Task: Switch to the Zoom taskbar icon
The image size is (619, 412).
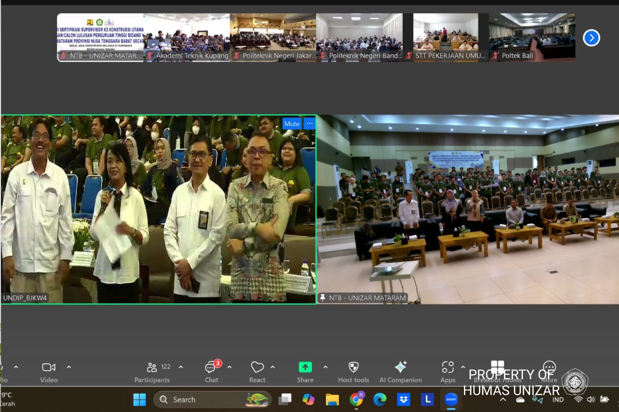Action: [x=451, y=400]
